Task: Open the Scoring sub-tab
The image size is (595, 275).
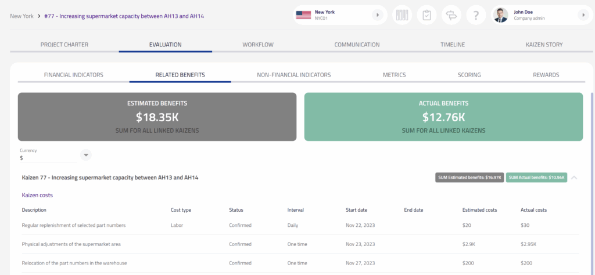Action: [469, 75]
